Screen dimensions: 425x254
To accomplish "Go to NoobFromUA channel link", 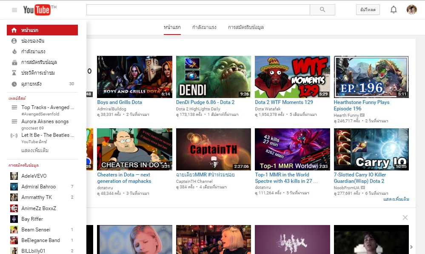I will tap(346, 188).
